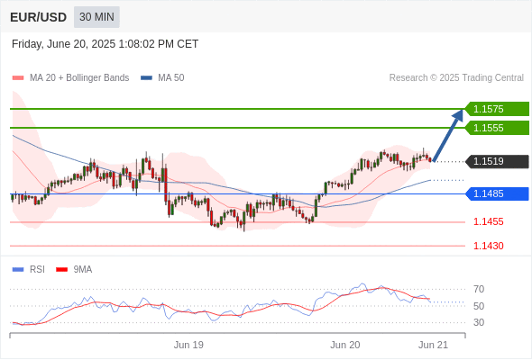This screenshot has width=532, height=360.
Task: Click the 1.1555 green resistance label
Action: point(497,128)
